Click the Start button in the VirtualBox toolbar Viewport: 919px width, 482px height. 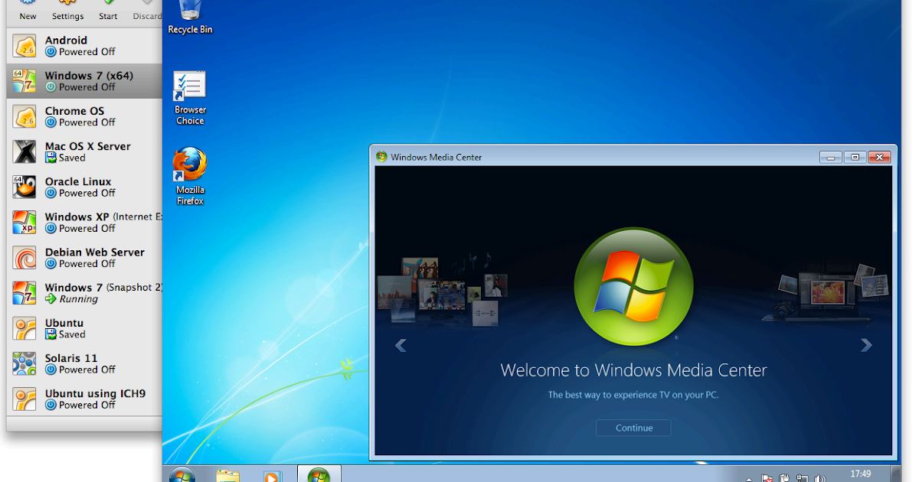[x=108, y=11]
